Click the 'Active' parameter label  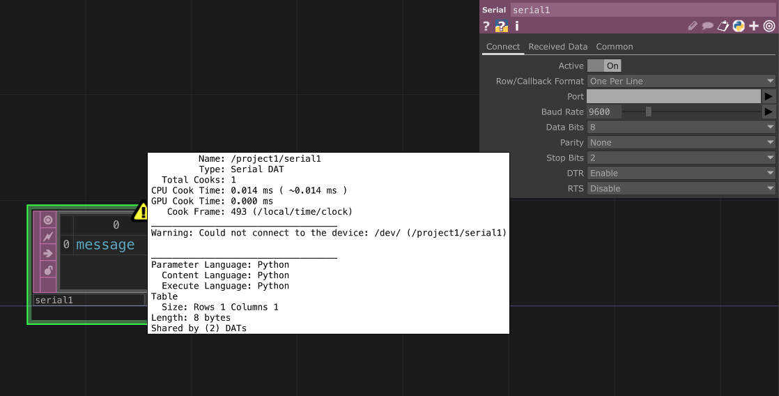(x=571, y=66)
